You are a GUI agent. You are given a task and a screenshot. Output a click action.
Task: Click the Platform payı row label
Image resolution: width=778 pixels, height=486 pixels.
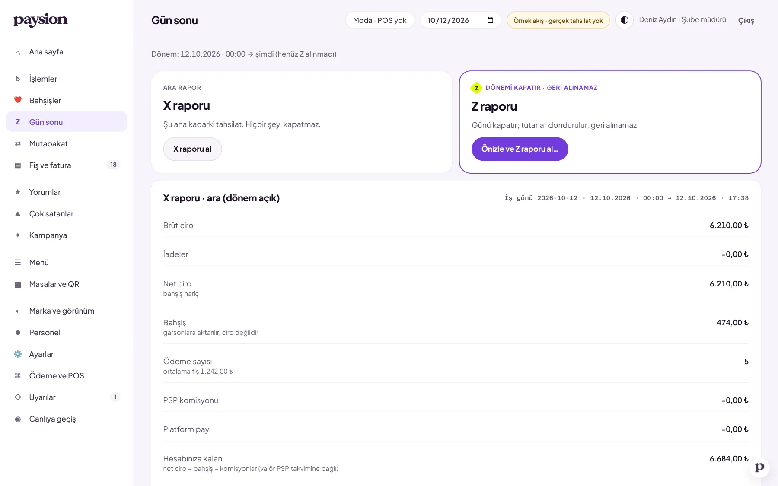pyautogui.click(x=187, y=429)
